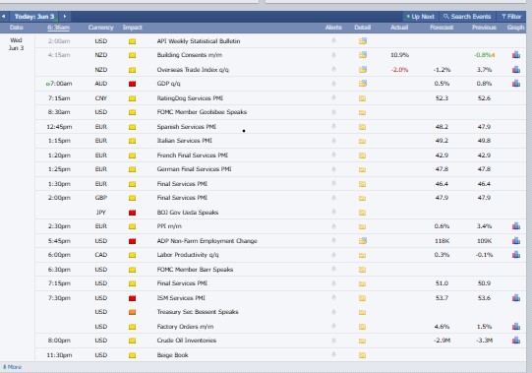Toggle alert bell for GDP q/q
The image size is (532, 373).
coord(333,84)
